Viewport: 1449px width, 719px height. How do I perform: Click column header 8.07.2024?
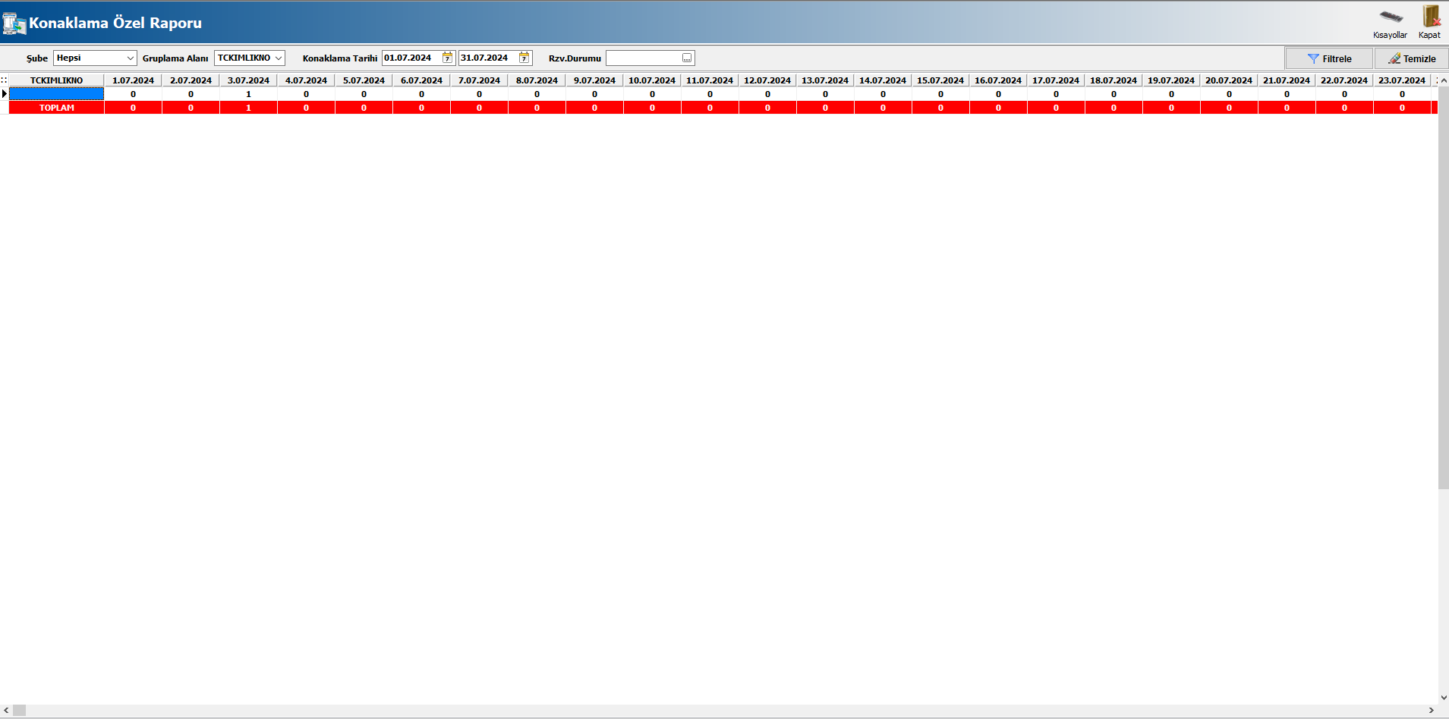(537, 80)
